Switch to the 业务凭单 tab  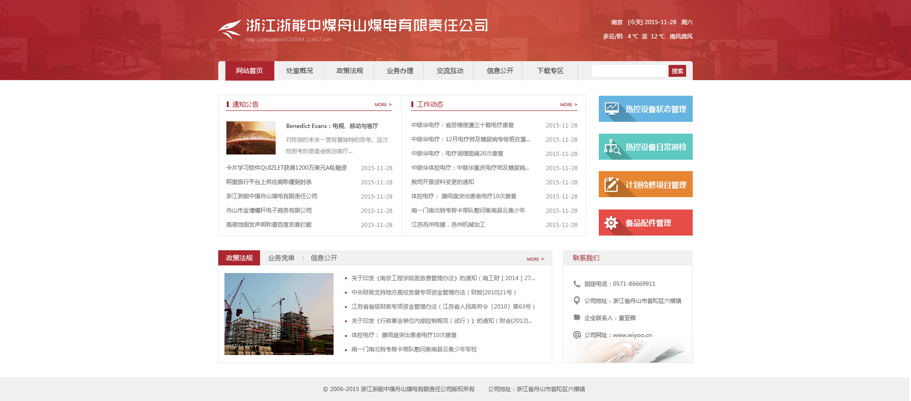click(281, 258)
